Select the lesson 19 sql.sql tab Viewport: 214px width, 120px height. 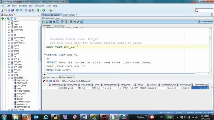click(x=52, y=15)
